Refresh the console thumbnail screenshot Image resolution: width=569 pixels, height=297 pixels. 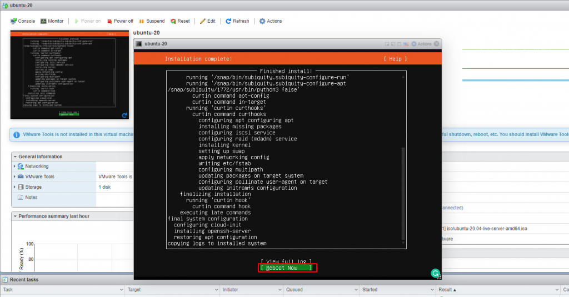coord(124,115)
